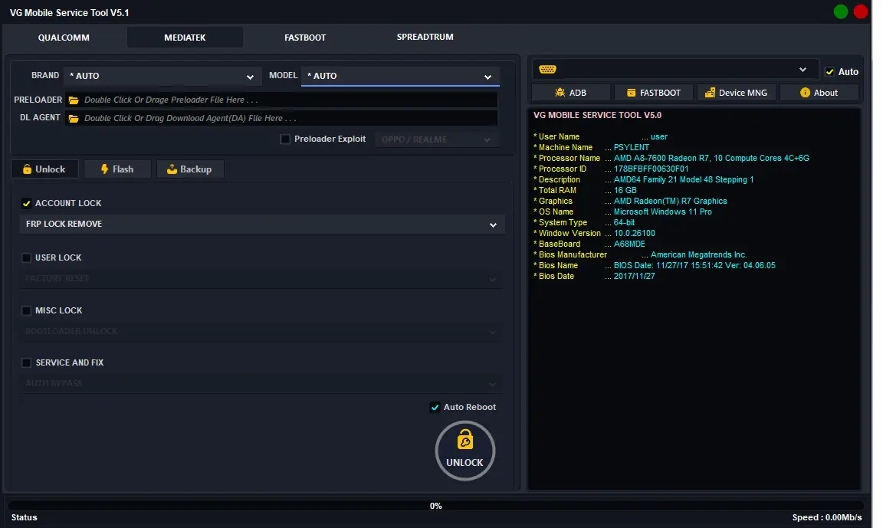Click the 'Status' label in status bar
Viewport: 883px width, 528px height.
[x=25, y=517]
